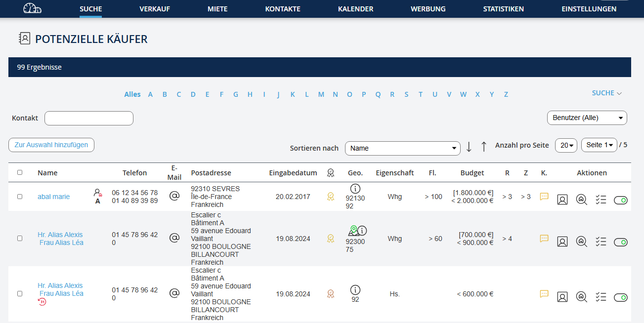This screenshot has width=644, height=323.
Task: Open the Sortieren nach Name dropdown
Action: [403, 148]
